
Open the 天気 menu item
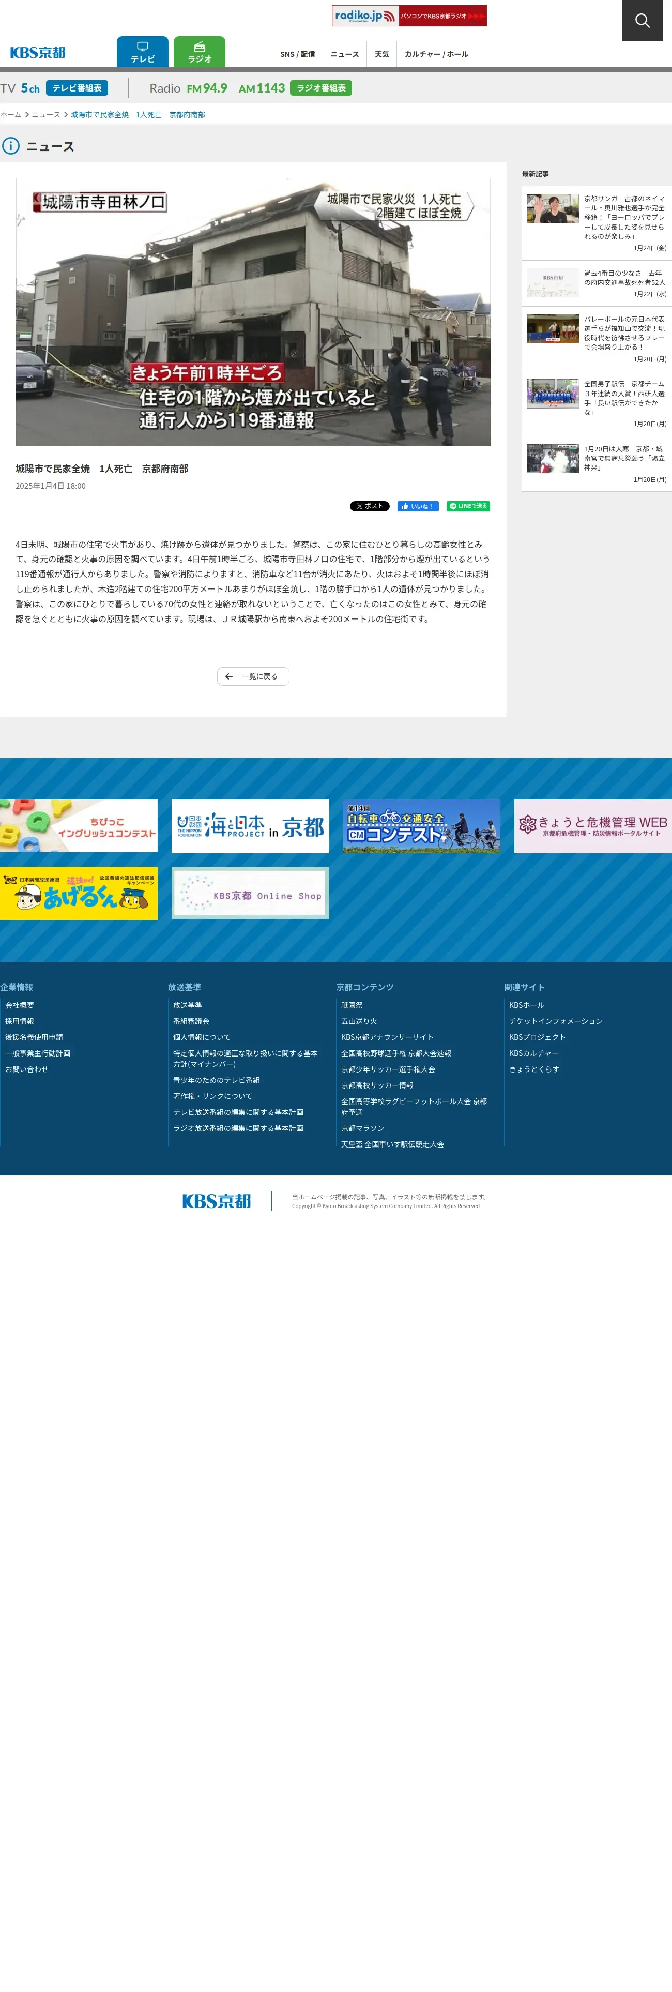[x=381, y=54]
